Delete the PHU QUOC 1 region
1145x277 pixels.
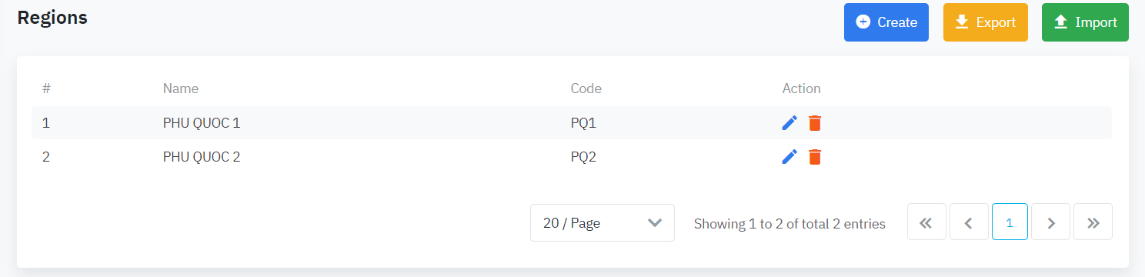point(815,123)
